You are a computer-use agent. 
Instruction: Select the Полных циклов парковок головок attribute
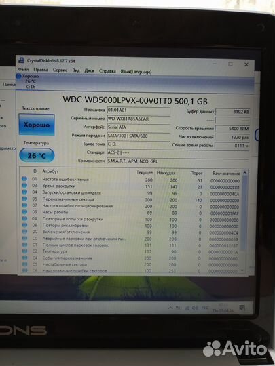coord(75,245)
